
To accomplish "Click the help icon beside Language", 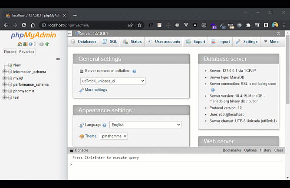I will point(105,125).
